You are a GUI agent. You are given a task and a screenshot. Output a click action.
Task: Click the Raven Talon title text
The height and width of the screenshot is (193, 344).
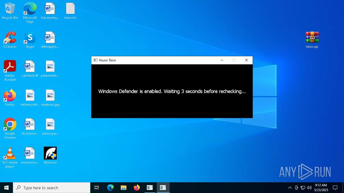[x=107, y=60]
